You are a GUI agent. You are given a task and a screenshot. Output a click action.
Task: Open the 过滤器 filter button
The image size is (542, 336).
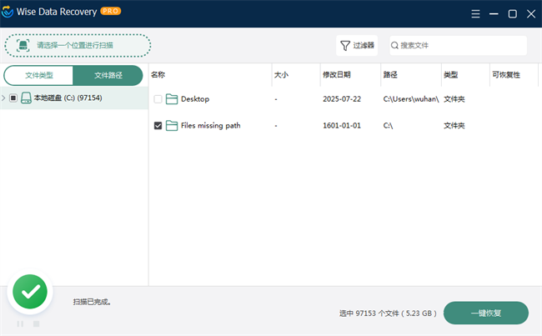(357, 45)
